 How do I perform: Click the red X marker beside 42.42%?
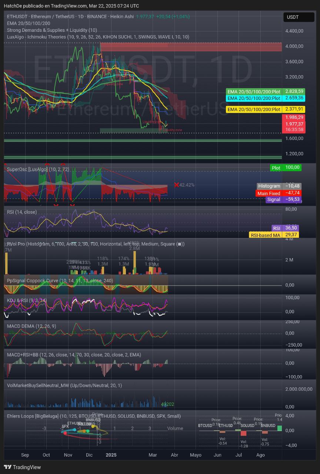176,185
